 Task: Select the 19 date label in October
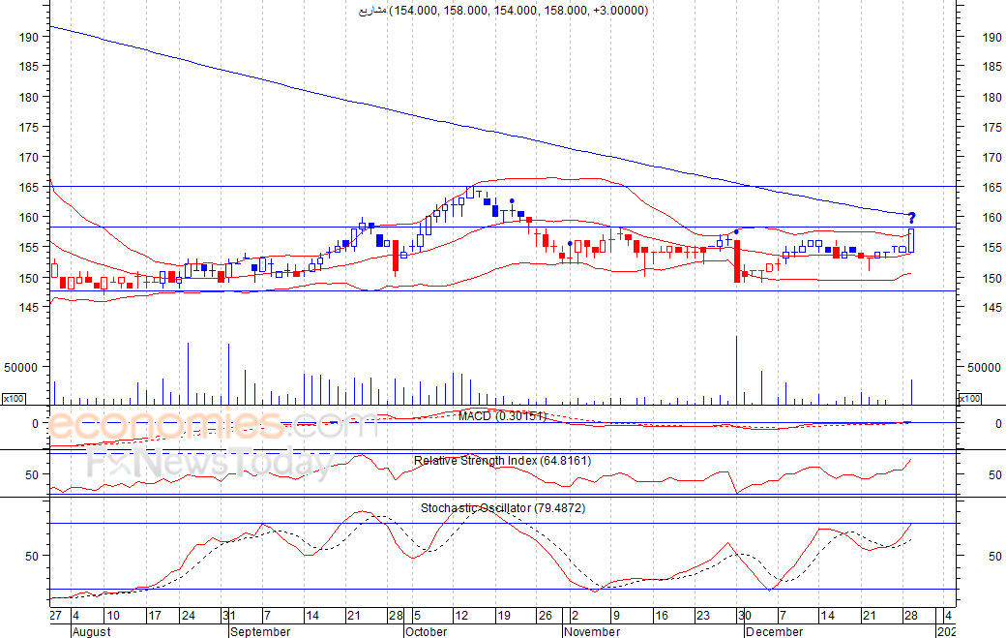[x=504, y=616]
